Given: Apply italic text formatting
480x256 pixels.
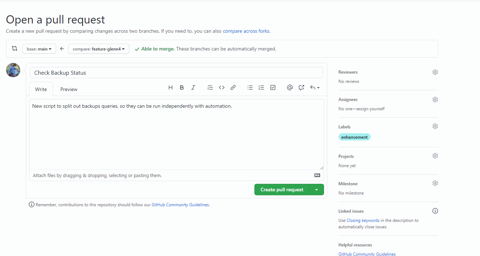Looking at the screenshot, I should tap(193, 87).
